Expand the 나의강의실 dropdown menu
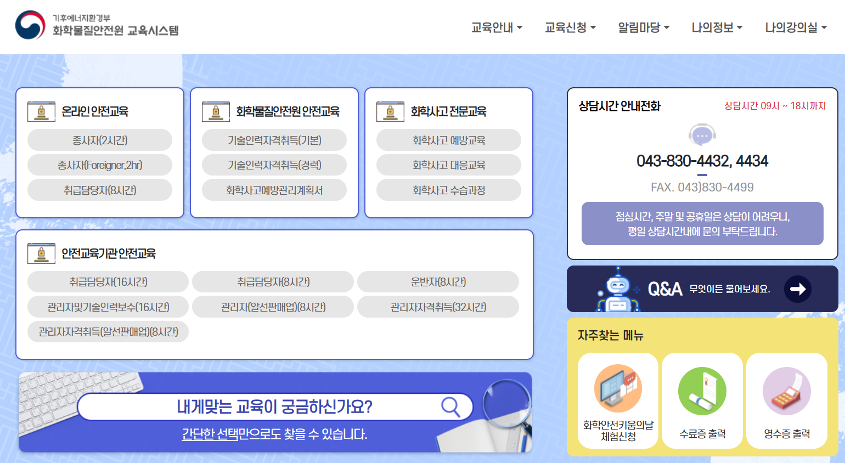Screen dimensions: 845x463 point(796,27)
